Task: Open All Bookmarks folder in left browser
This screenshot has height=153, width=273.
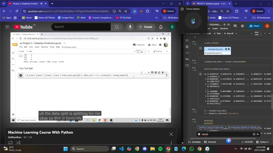Action: click(171, 18)
